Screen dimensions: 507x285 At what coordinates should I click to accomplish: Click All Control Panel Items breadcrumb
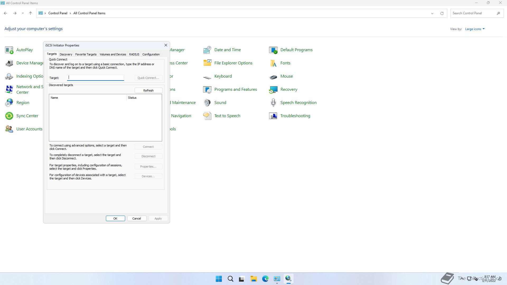[x=89, y=13]
